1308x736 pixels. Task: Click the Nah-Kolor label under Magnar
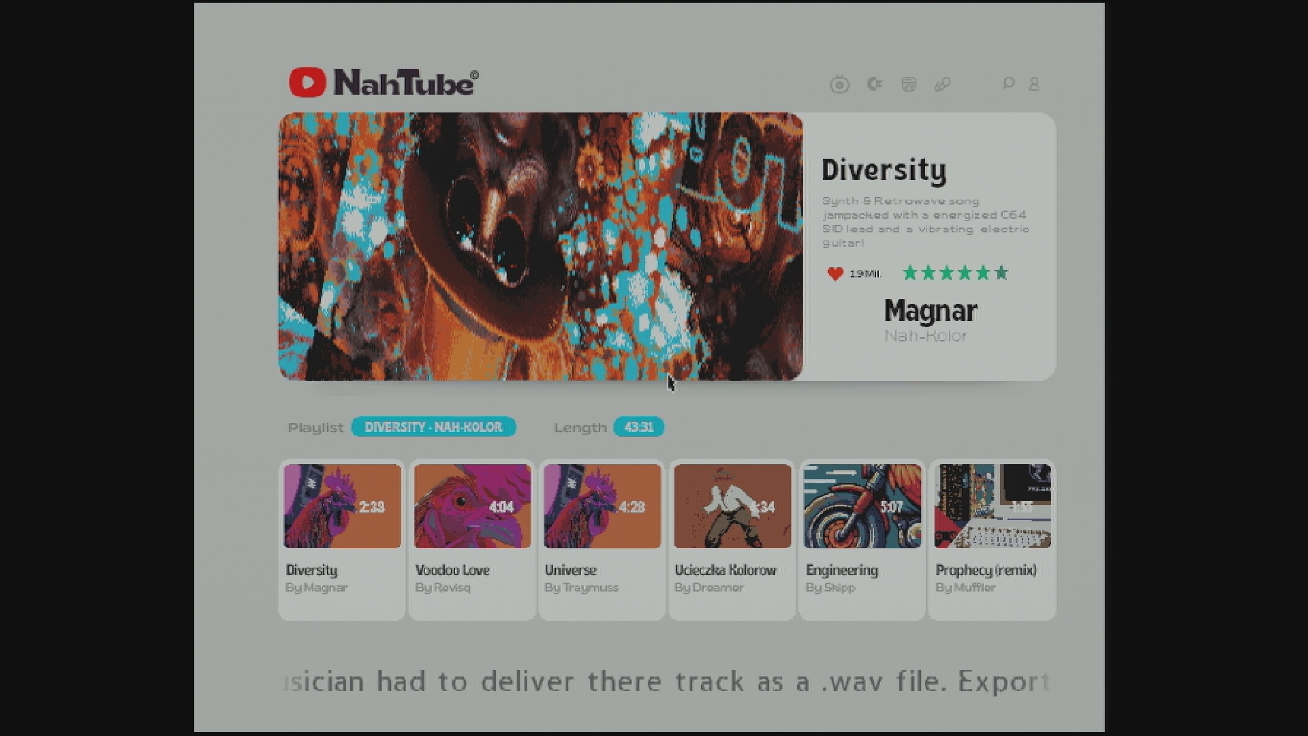[926, 336]
